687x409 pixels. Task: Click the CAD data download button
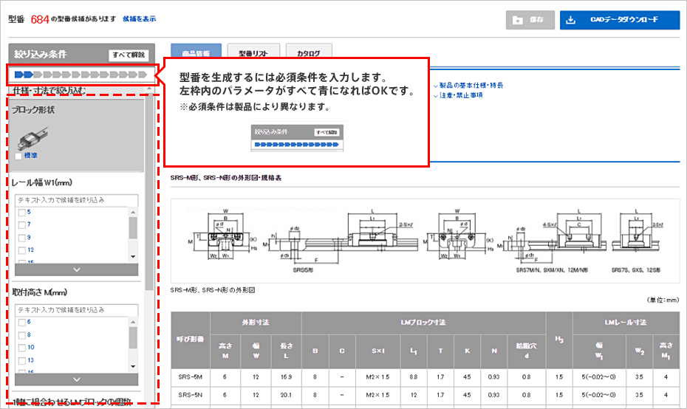click(620, 20)
